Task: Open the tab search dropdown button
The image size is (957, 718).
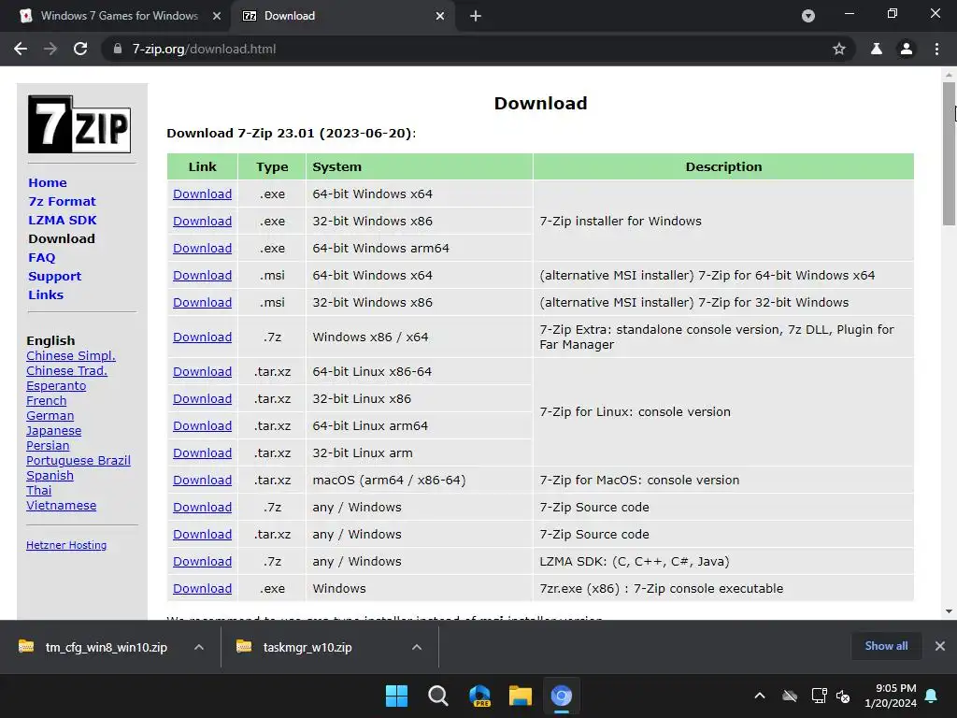Action: [808, 16]
